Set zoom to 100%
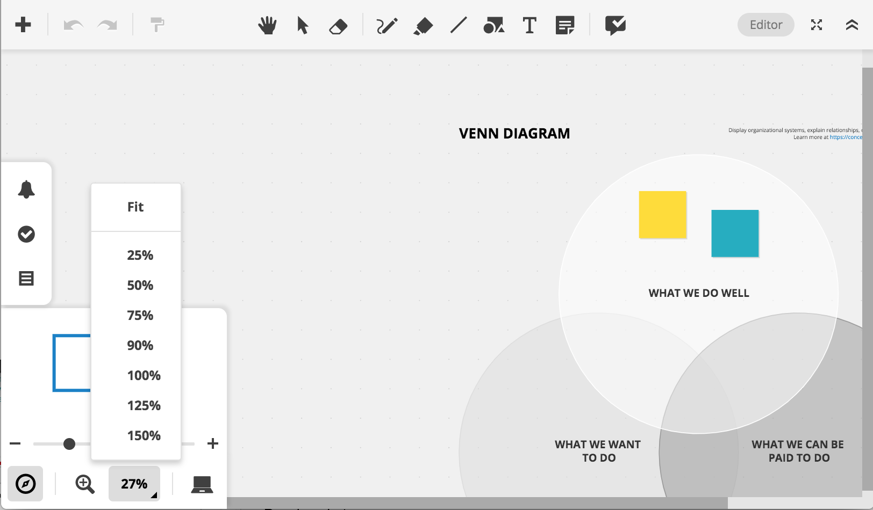Viewport: 873px width, 510px height. point(144,376)
